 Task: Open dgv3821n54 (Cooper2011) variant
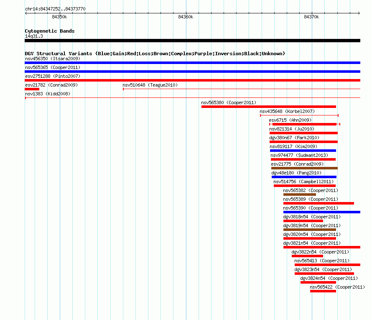click(322, 247)
